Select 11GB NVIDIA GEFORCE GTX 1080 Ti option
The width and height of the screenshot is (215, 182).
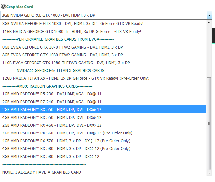pyautogui.click(x=103, y=32)
